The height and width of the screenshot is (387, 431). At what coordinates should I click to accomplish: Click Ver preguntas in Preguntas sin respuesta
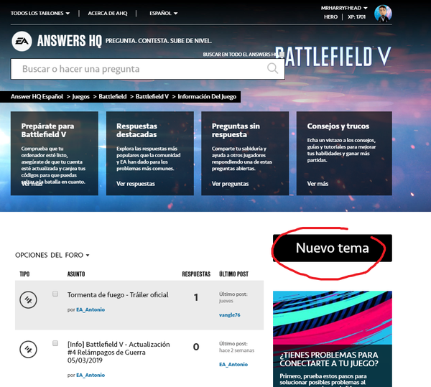click(x=230, y=184)
